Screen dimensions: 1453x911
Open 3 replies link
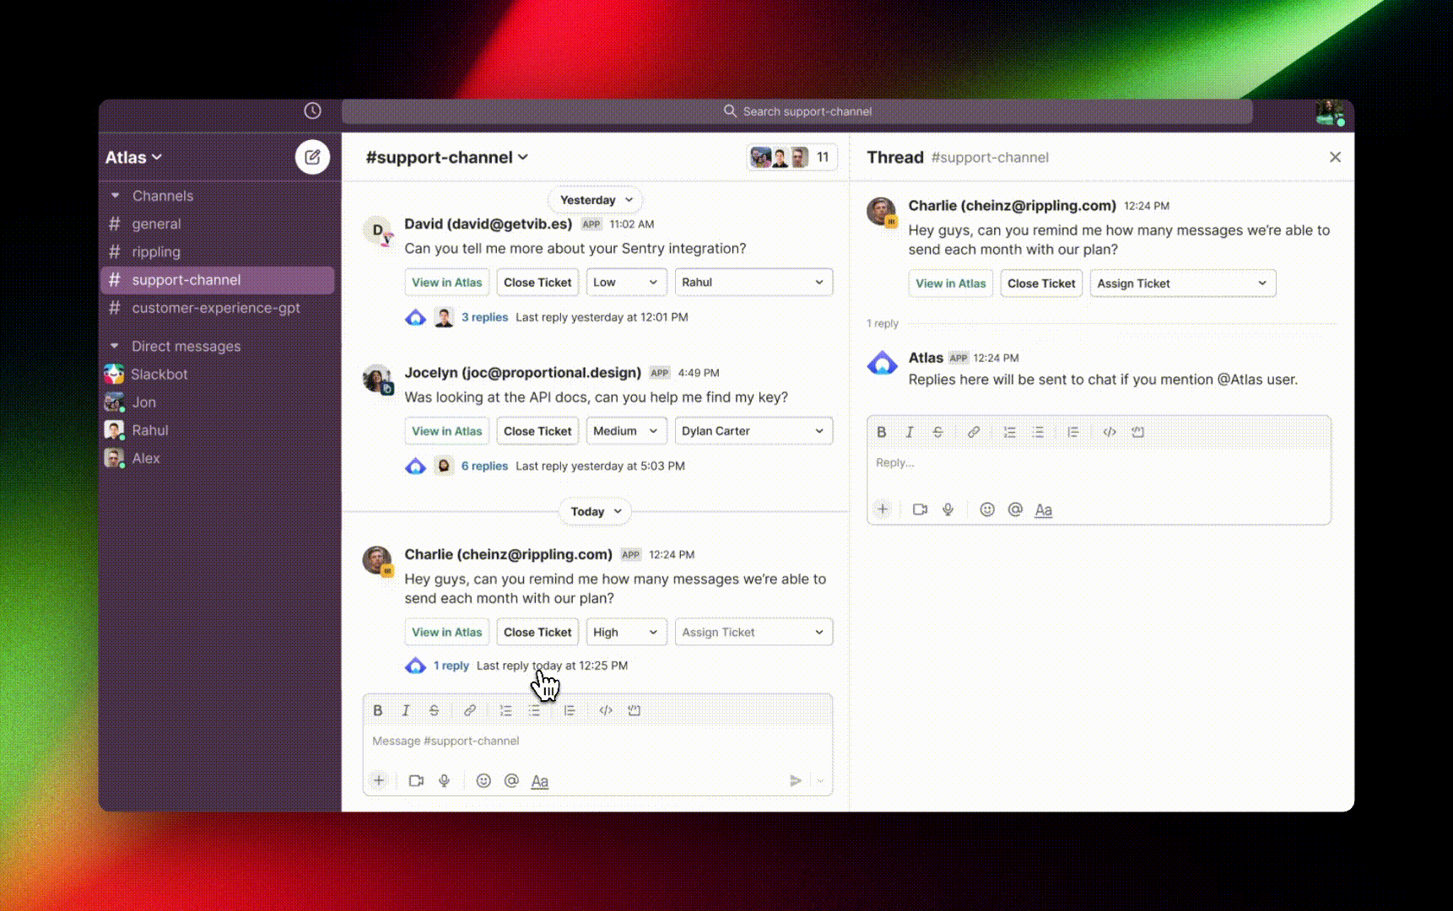pyautogui.click(x=484, y=317)
